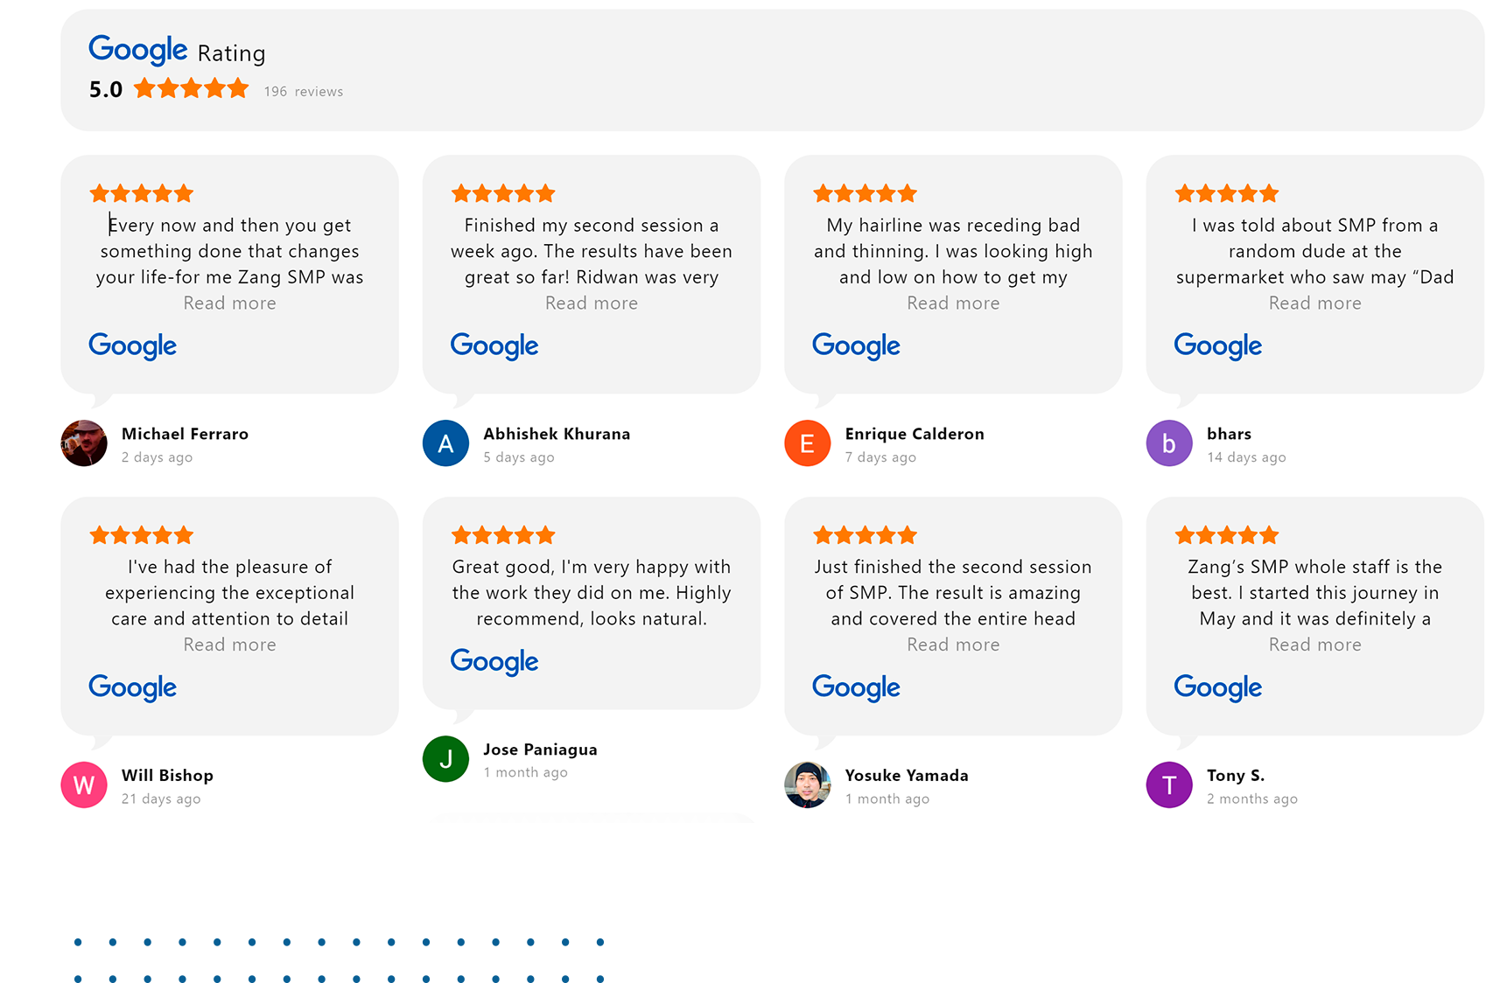Click Michael Ferraro's profile photo

click(84, 443)
